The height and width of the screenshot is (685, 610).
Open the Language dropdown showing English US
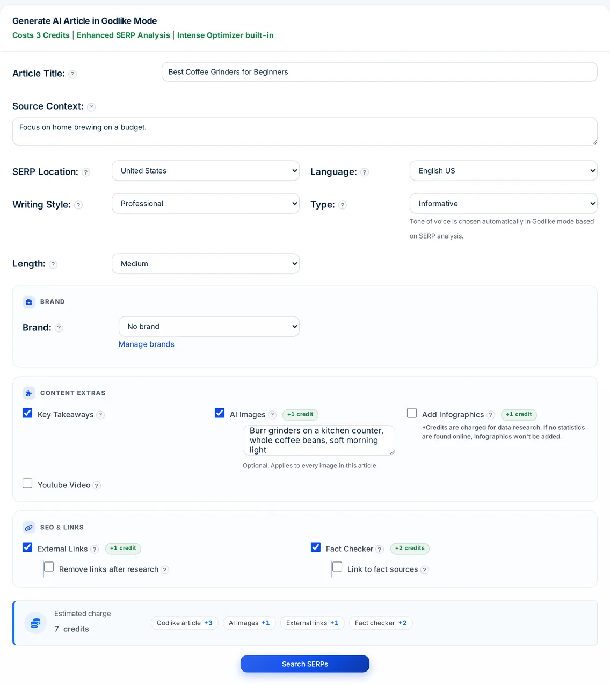coord(504,171)
